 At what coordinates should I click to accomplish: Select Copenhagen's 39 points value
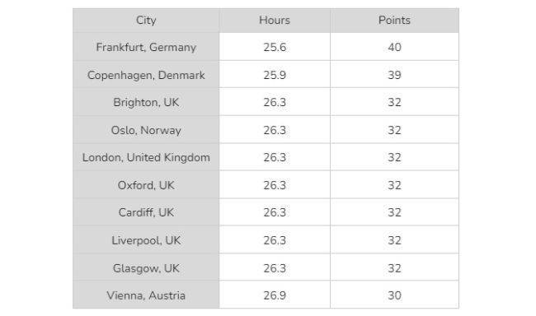tap(394, 75)
